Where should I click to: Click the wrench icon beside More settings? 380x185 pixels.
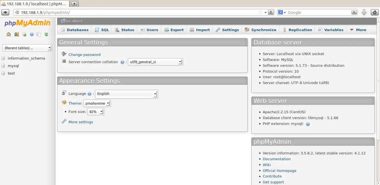[64, 121]
